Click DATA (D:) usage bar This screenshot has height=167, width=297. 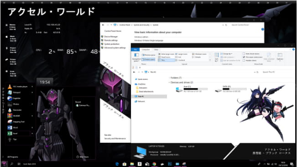pos(234,89)
